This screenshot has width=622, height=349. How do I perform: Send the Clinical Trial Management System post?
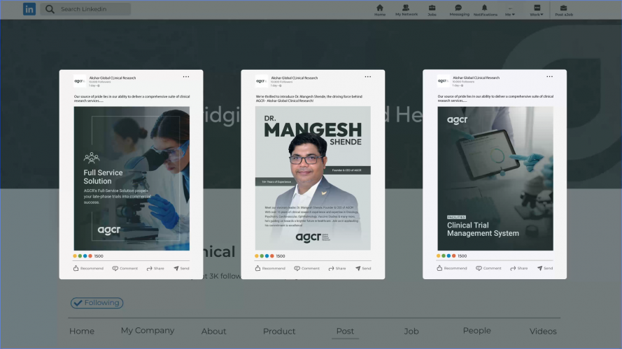pyautogui.click(x=544, y=268)
